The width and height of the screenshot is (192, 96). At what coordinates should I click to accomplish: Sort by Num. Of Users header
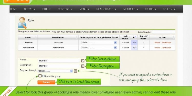144,37
